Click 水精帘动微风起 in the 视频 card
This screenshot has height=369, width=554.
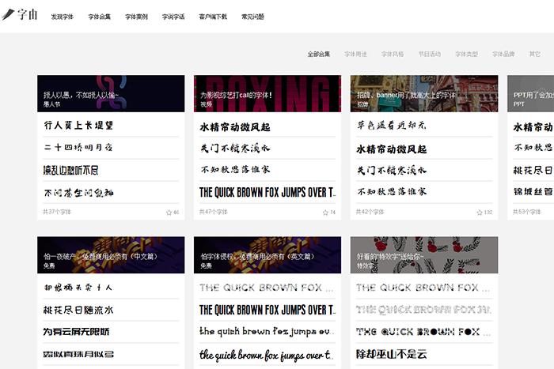click(x=235, y=127)
